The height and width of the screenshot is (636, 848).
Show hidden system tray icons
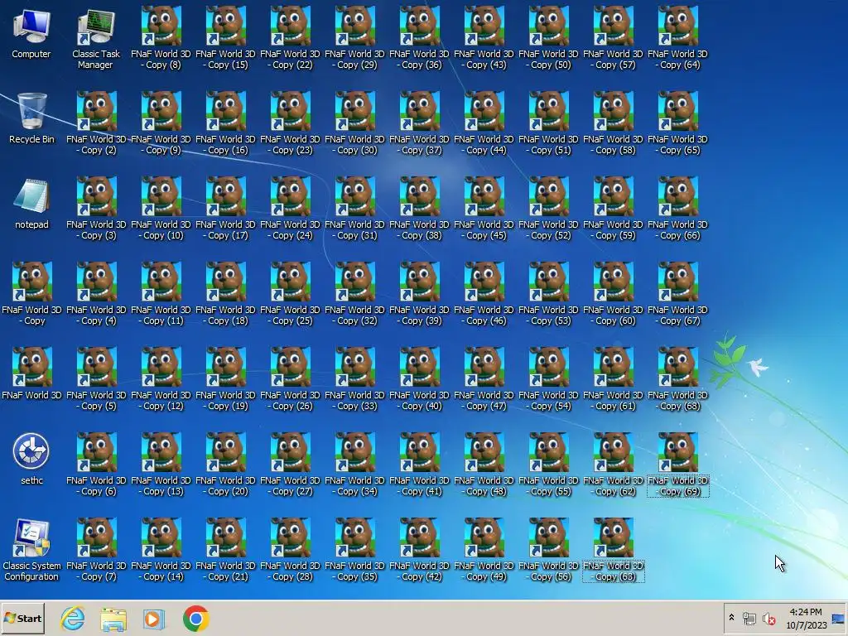click(x=731, y=618)
